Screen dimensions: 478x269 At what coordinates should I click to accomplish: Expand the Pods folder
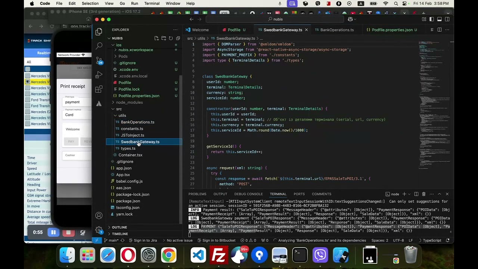click(x=115, y=56)
